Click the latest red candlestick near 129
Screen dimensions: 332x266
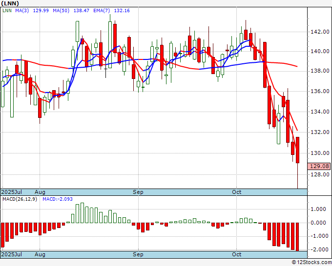[x=297, y=150]
